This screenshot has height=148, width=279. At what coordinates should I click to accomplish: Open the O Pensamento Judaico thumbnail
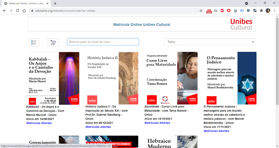point(230,78)
